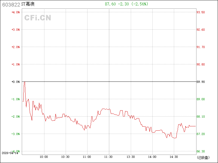Click the 10:00 time axis label
The width and height of the screenshot is (218, 163).
[x=44, y=157]
